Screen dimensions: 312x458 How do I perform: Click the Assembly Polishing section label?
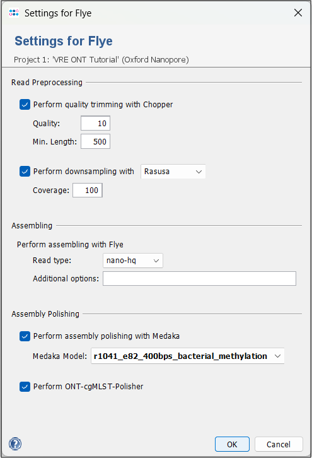(x=45, y=314)
